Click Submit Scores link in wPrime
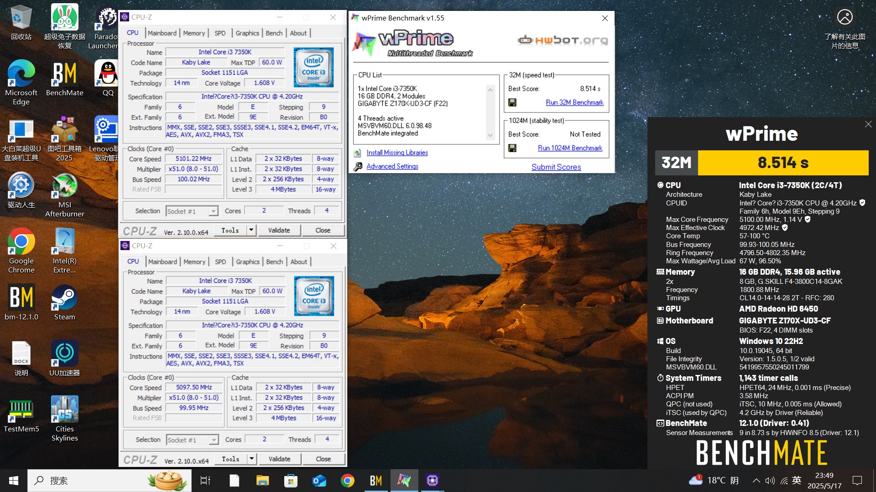This screenshot has width=876, height=492. (x=556, y=167)
